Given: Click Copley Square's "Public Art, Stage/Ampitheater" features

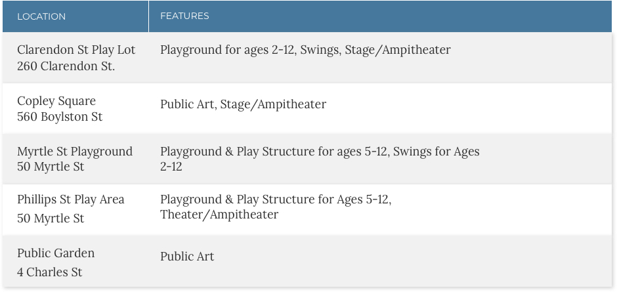Looking at the screenshot, I should (x=243, y=104).
